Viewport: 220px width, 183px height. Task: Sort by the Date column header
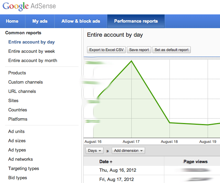[x=106, y=162]
